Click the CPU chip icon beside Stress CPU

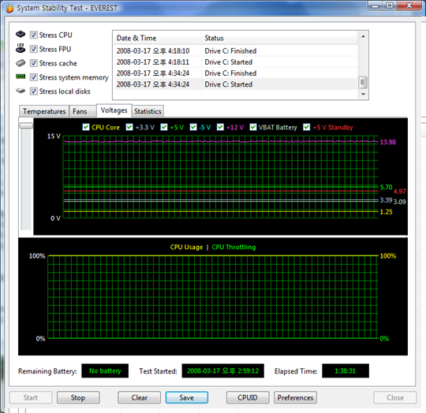[x=21, y=35]
